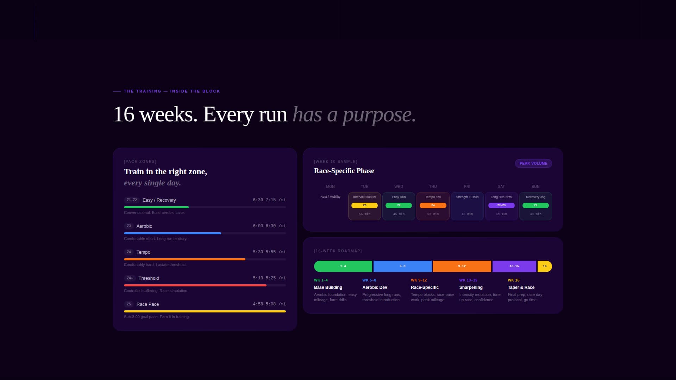676x380 pixels.
Task: Click the [16-WEEK ROADMAP] label
Action: [x=338, y=251]
